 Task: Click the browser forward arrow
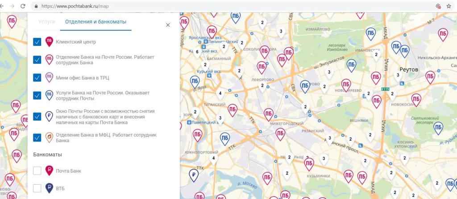tap(12, 6)
